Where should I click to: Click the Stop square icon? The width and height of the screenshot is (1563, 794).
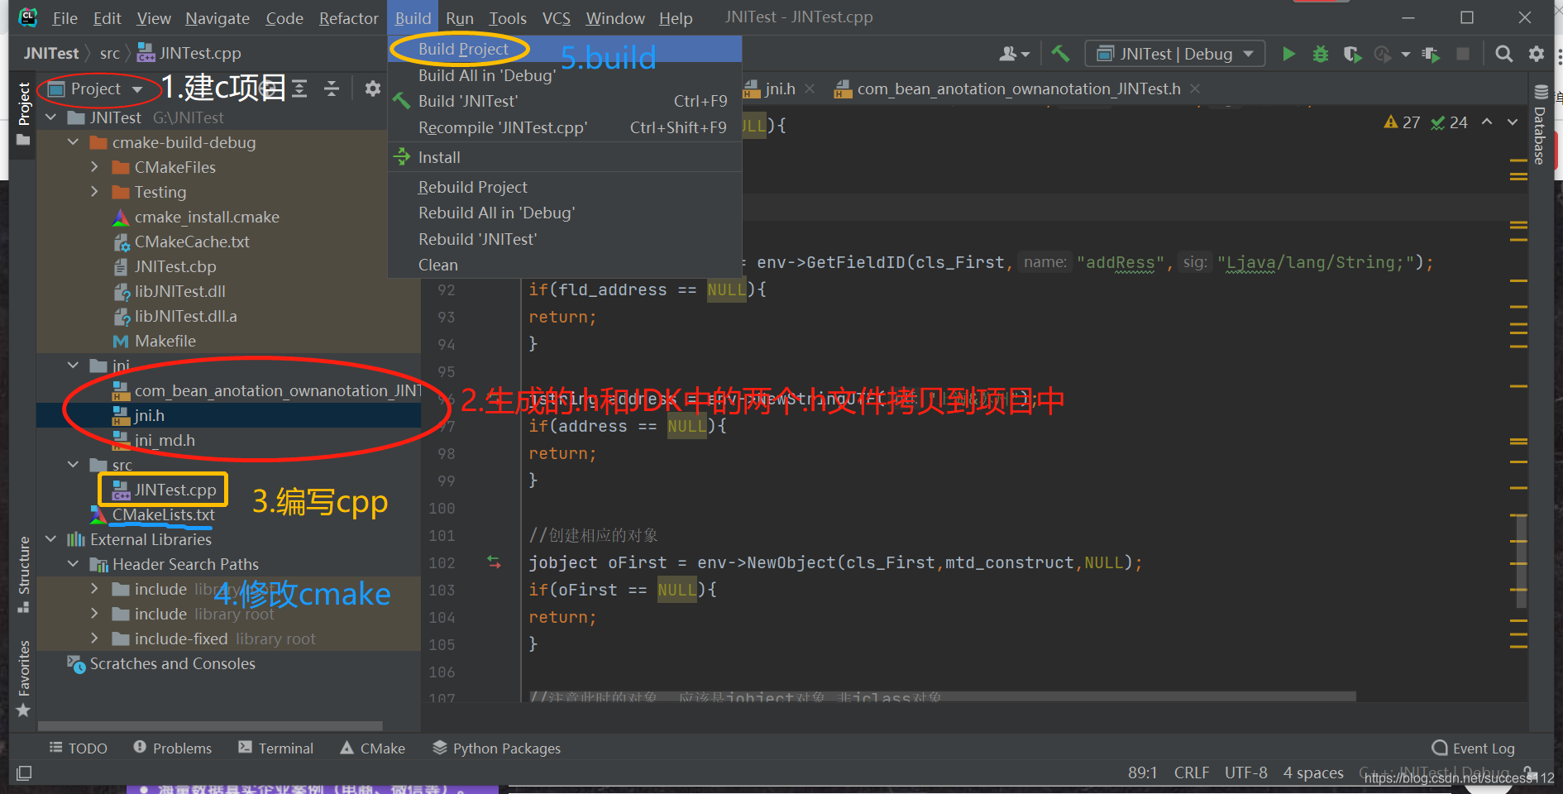tap(1463, 54)
